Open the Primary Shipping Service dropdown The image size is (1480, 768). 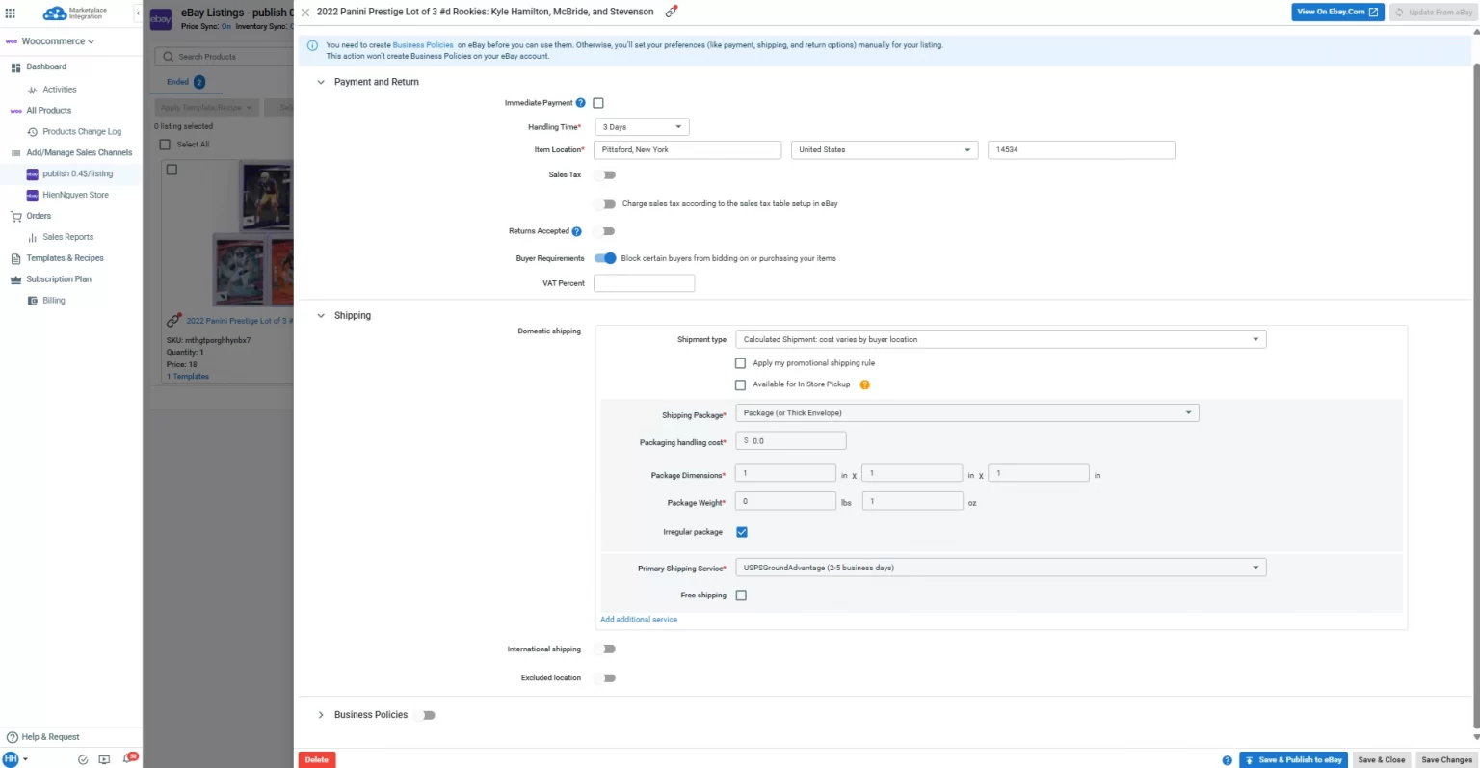click(x=1000, y=568)
